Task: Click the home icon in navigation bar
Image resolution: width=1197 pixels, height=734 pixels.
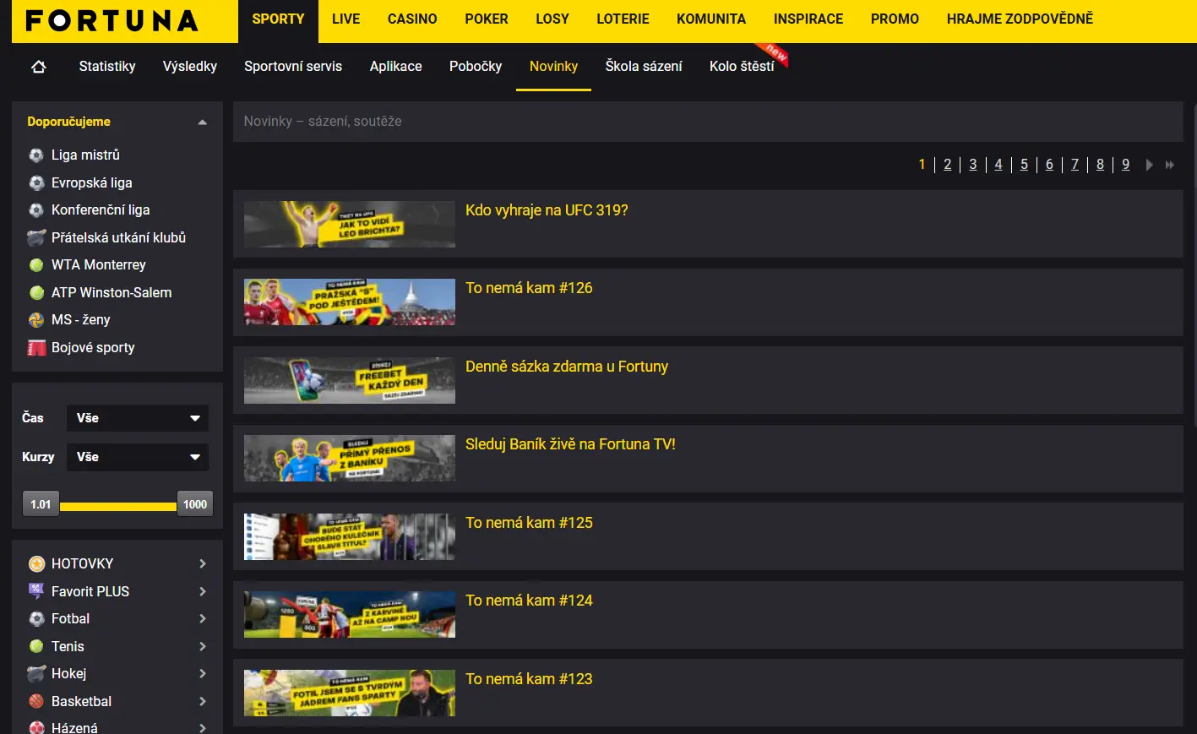Action: (x=39, y=67)
